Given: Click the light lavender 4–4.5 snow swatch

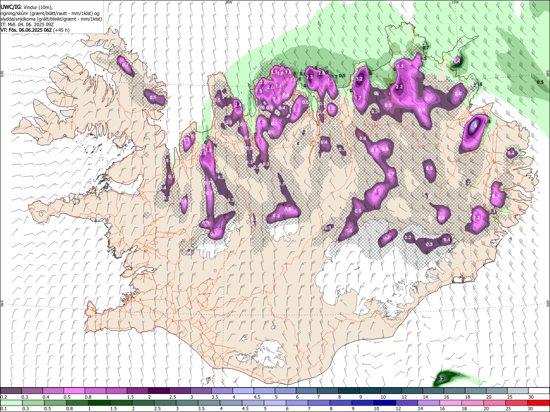Looking at the screenshot, I should click(x=242, y=391).
